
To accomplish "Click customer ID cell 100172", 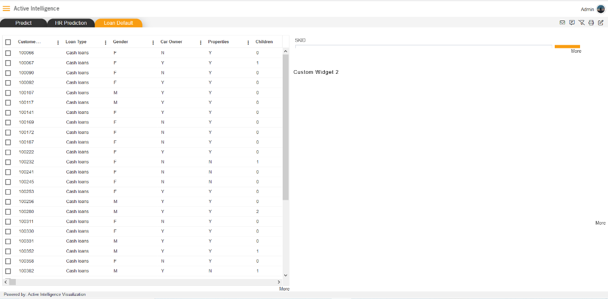I will pyautogui.click(x=26, y=132).
